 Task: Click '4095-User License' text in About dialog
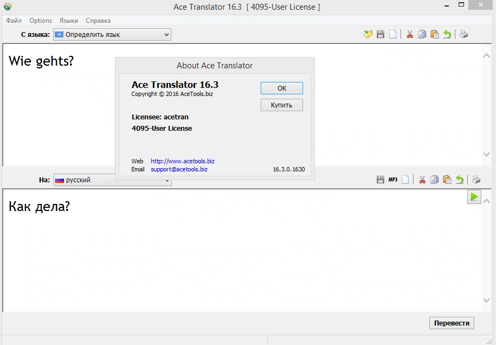pyautogui.click(x=162, y=129)
